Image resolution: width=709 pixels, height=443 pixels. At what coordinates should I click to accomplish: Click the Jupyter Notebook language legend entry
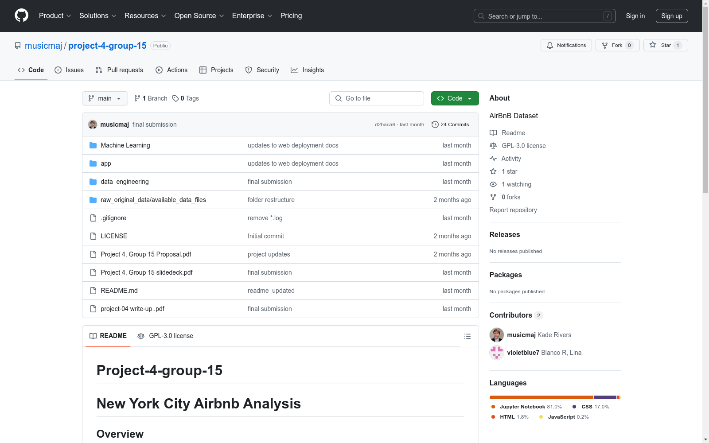526,407
